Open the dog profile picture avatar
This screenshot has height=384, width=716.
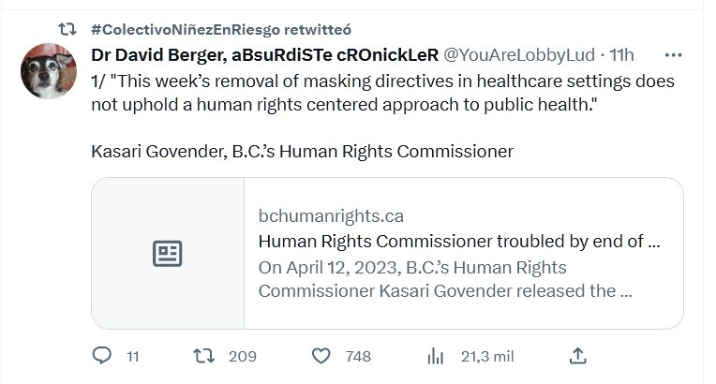(x=48, y=70)
